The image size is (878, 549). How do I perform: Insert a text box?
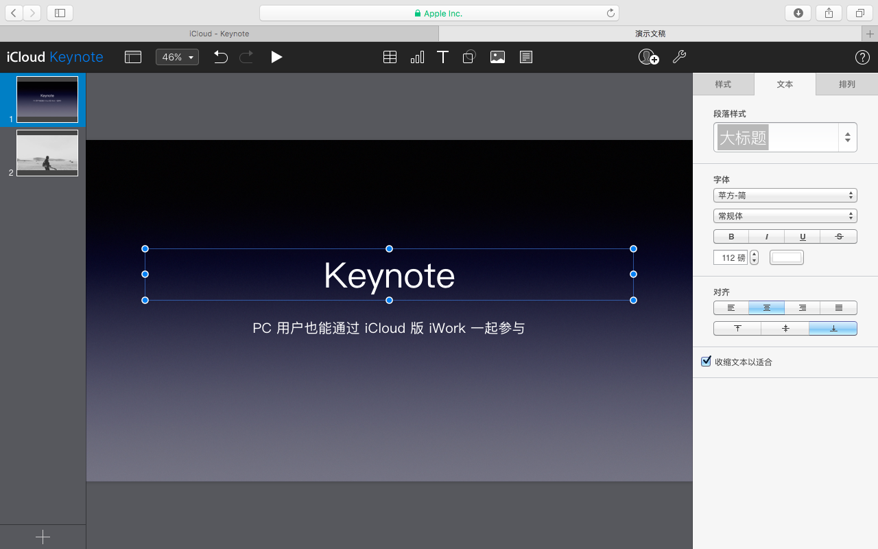coord(442,57)
